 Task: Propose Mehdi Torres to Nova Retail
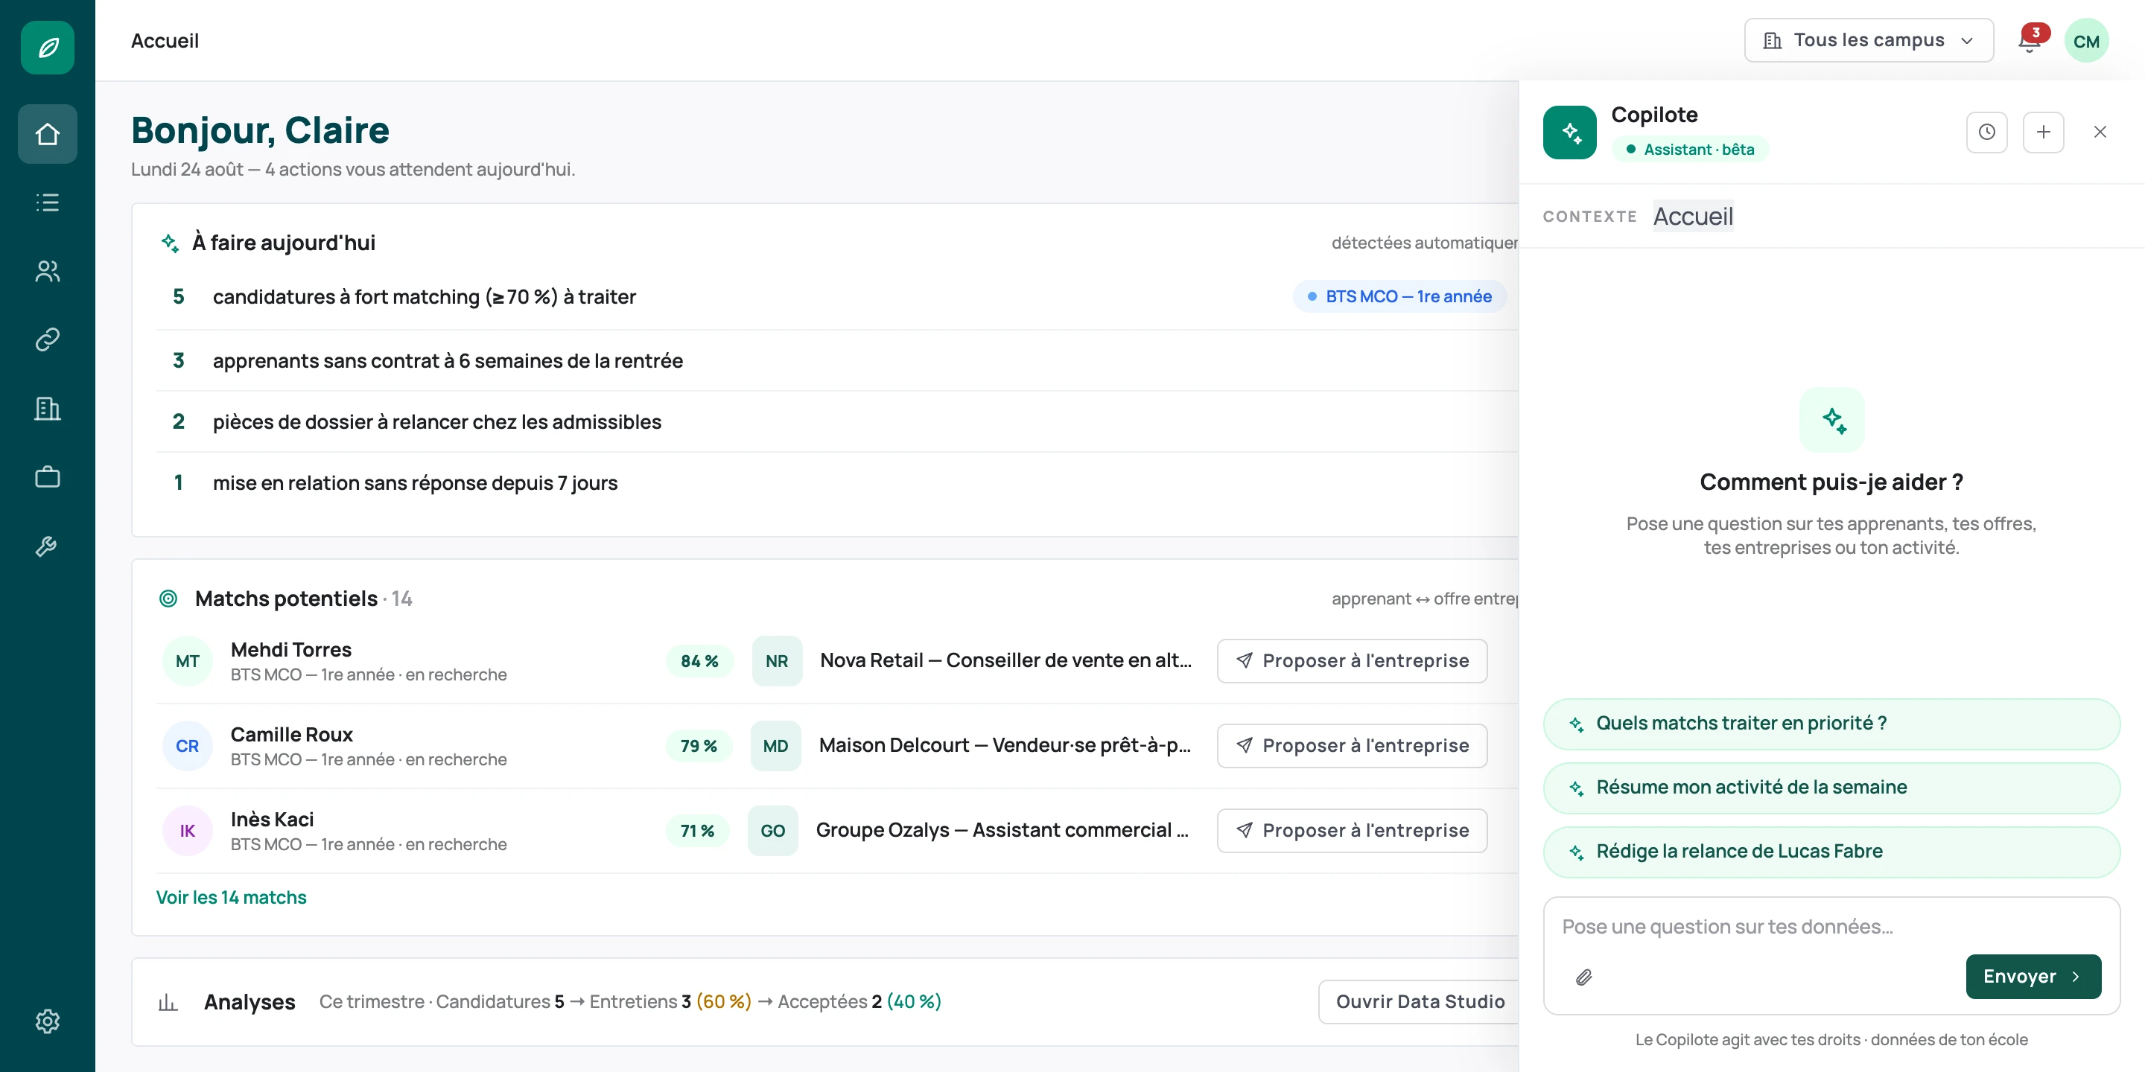coord(1352,661)
